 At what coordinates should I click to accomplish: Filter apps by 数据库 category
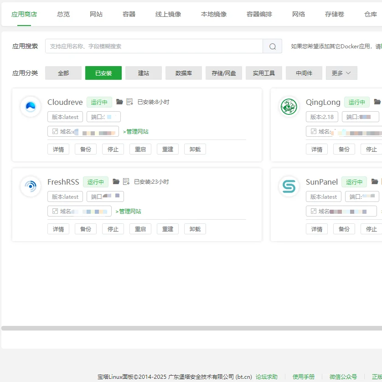tap(184, 73)
